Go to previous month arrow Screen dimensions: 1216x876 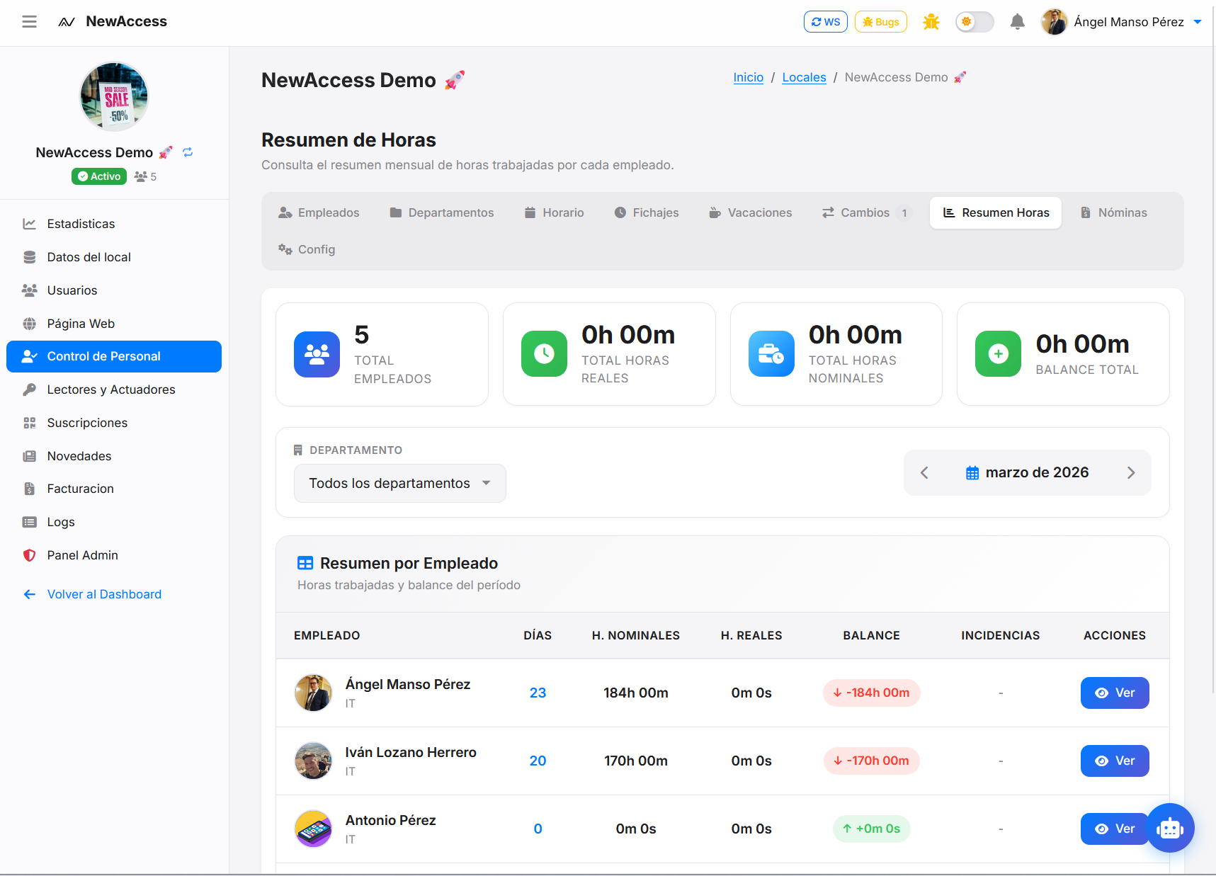point(924,473)
